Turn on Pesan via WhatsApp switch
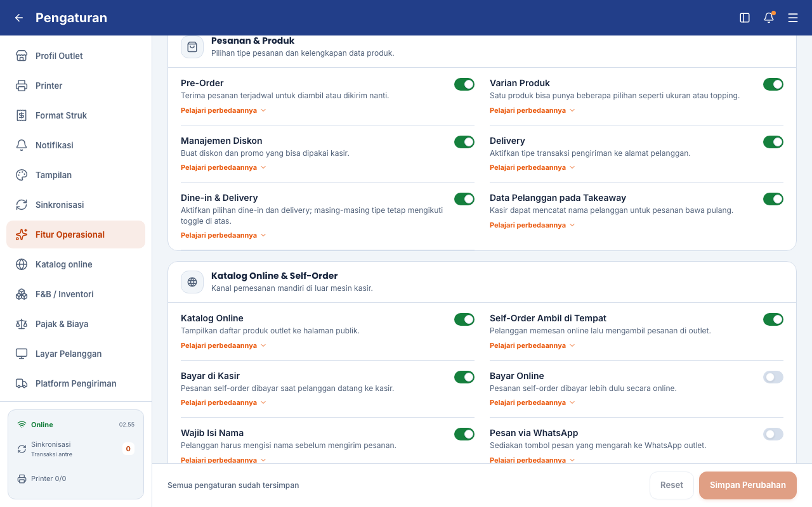The height and width of the screenshot is (507, 812). coord(773,434)
